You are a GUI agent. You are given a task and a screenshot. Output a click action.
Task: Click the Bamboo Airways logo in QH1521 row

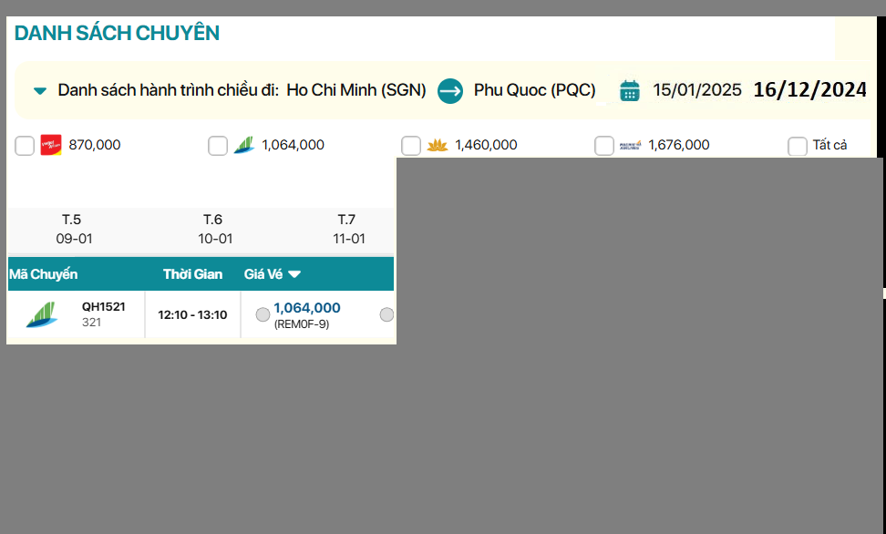(x=42, y=314)
